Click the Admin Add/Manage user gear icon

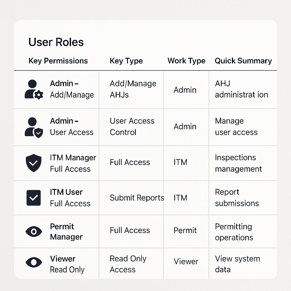(x=34, y=90)
